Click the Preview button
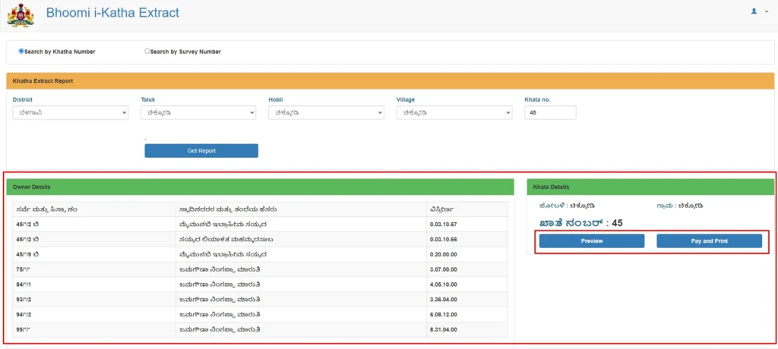Screen dimensions: 778x349 (592, 241)
